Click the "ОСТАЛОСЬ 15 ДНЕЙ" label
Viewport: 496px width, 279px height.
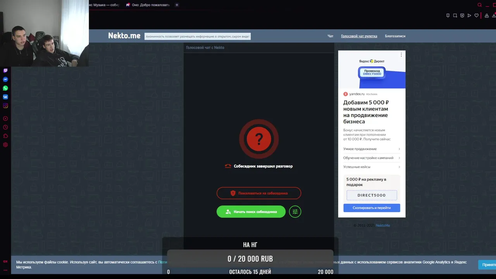point(250,272)
